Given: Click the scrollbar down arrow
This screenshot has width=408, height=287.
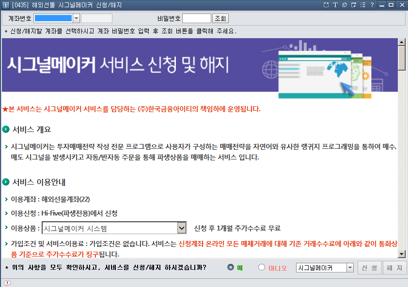Looking at the screenshot, I should point(402,254).
